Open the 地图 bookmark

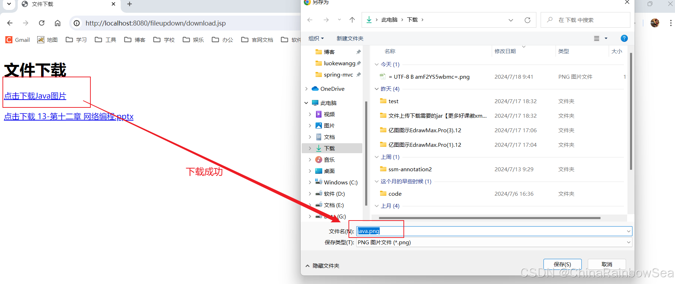[x=48, y=40]
